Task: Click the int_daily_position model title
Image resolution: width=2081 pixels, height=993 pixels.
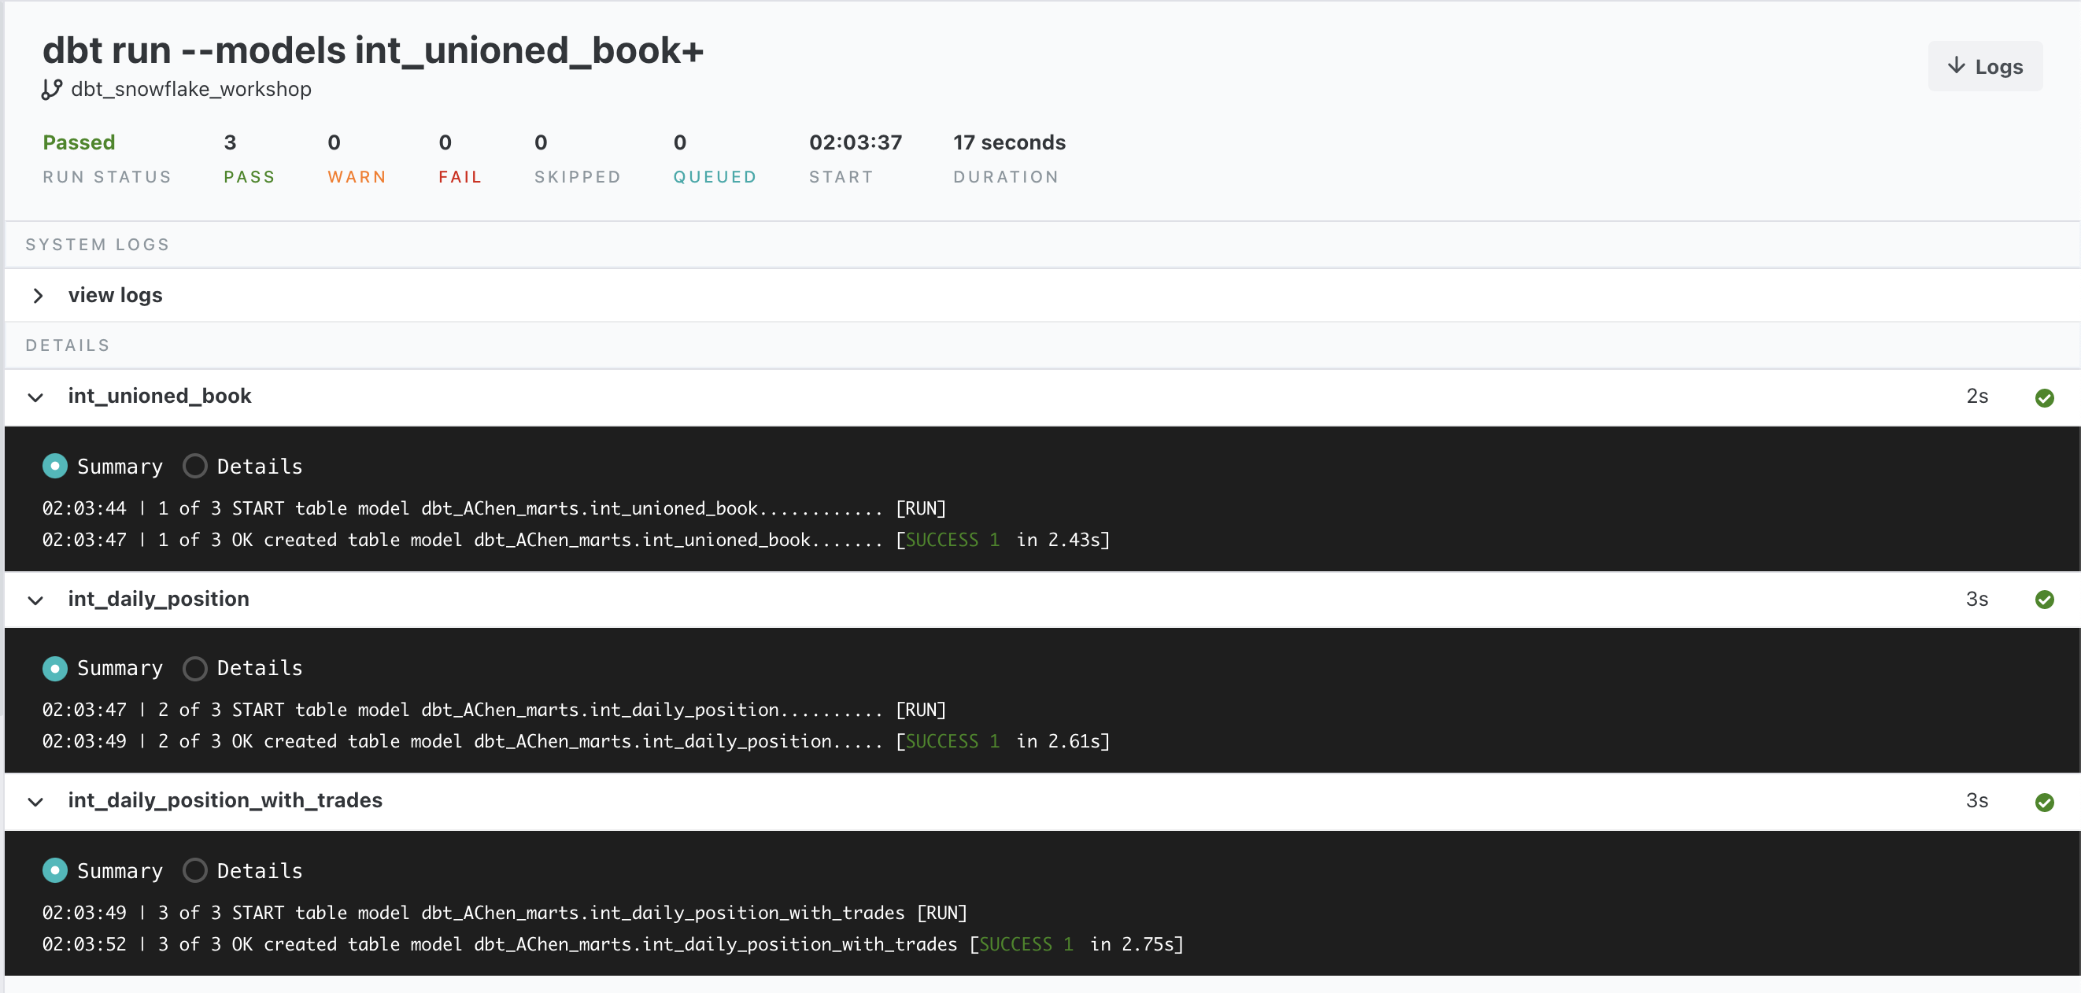Action: click(158, 598)
